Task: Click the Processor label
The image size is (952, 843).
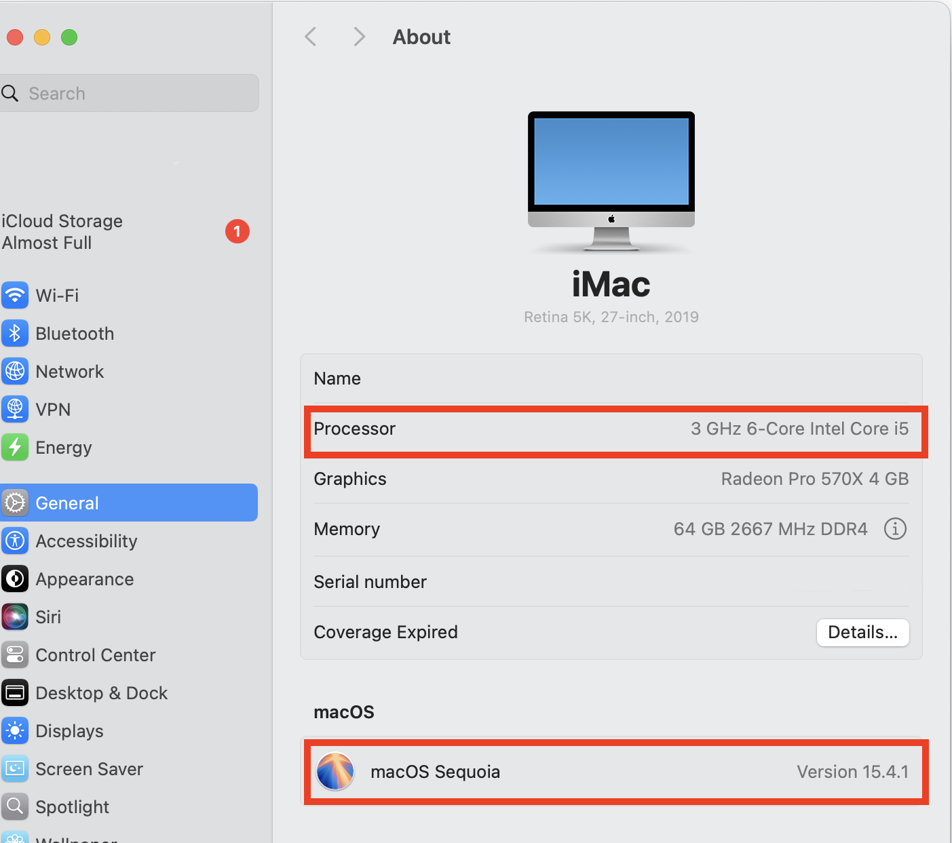Action: (x=354, y=429)
